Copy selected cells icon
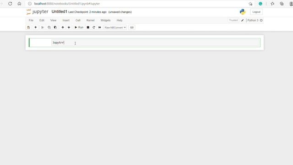293x165 pixels. 49,27
